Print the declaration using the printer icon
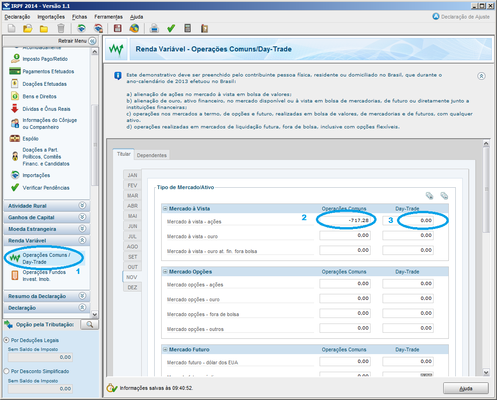 coord(154,29)
